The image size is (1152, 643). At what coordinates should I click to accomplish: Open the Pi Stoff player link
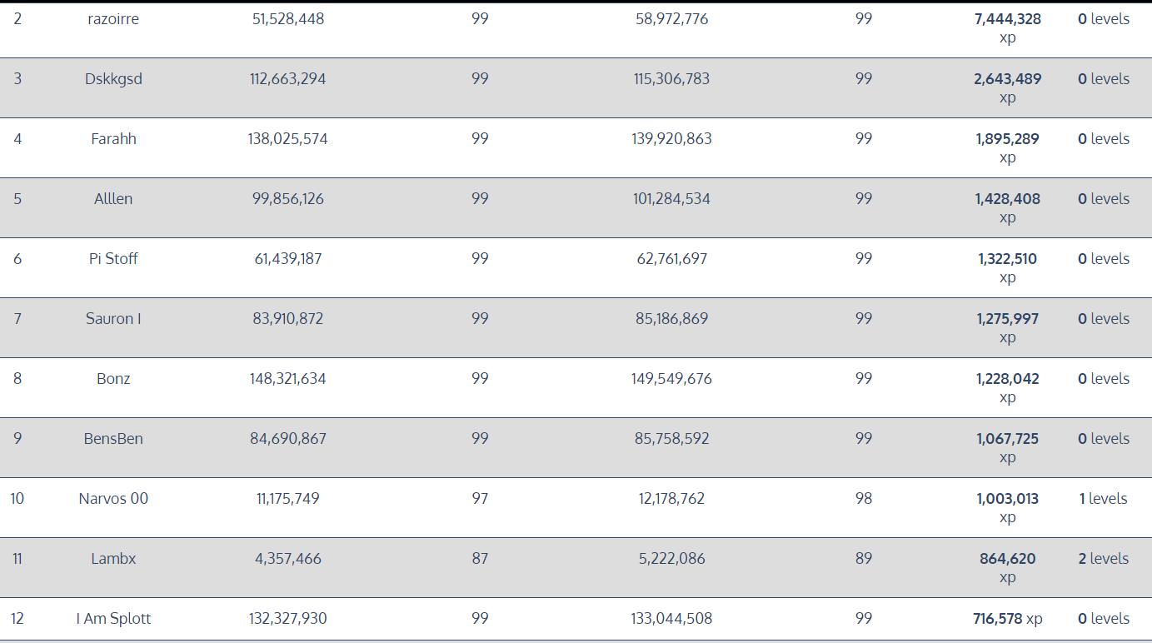(x=113, y=259)
